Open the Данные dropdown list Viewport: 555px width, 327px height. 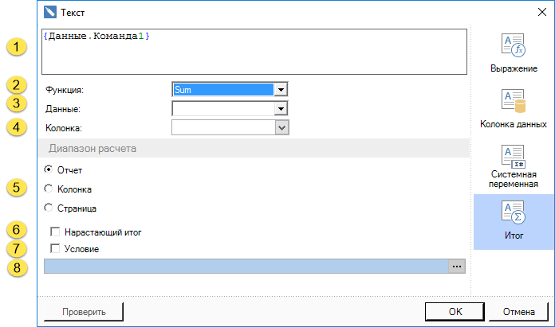coord(281,108)
